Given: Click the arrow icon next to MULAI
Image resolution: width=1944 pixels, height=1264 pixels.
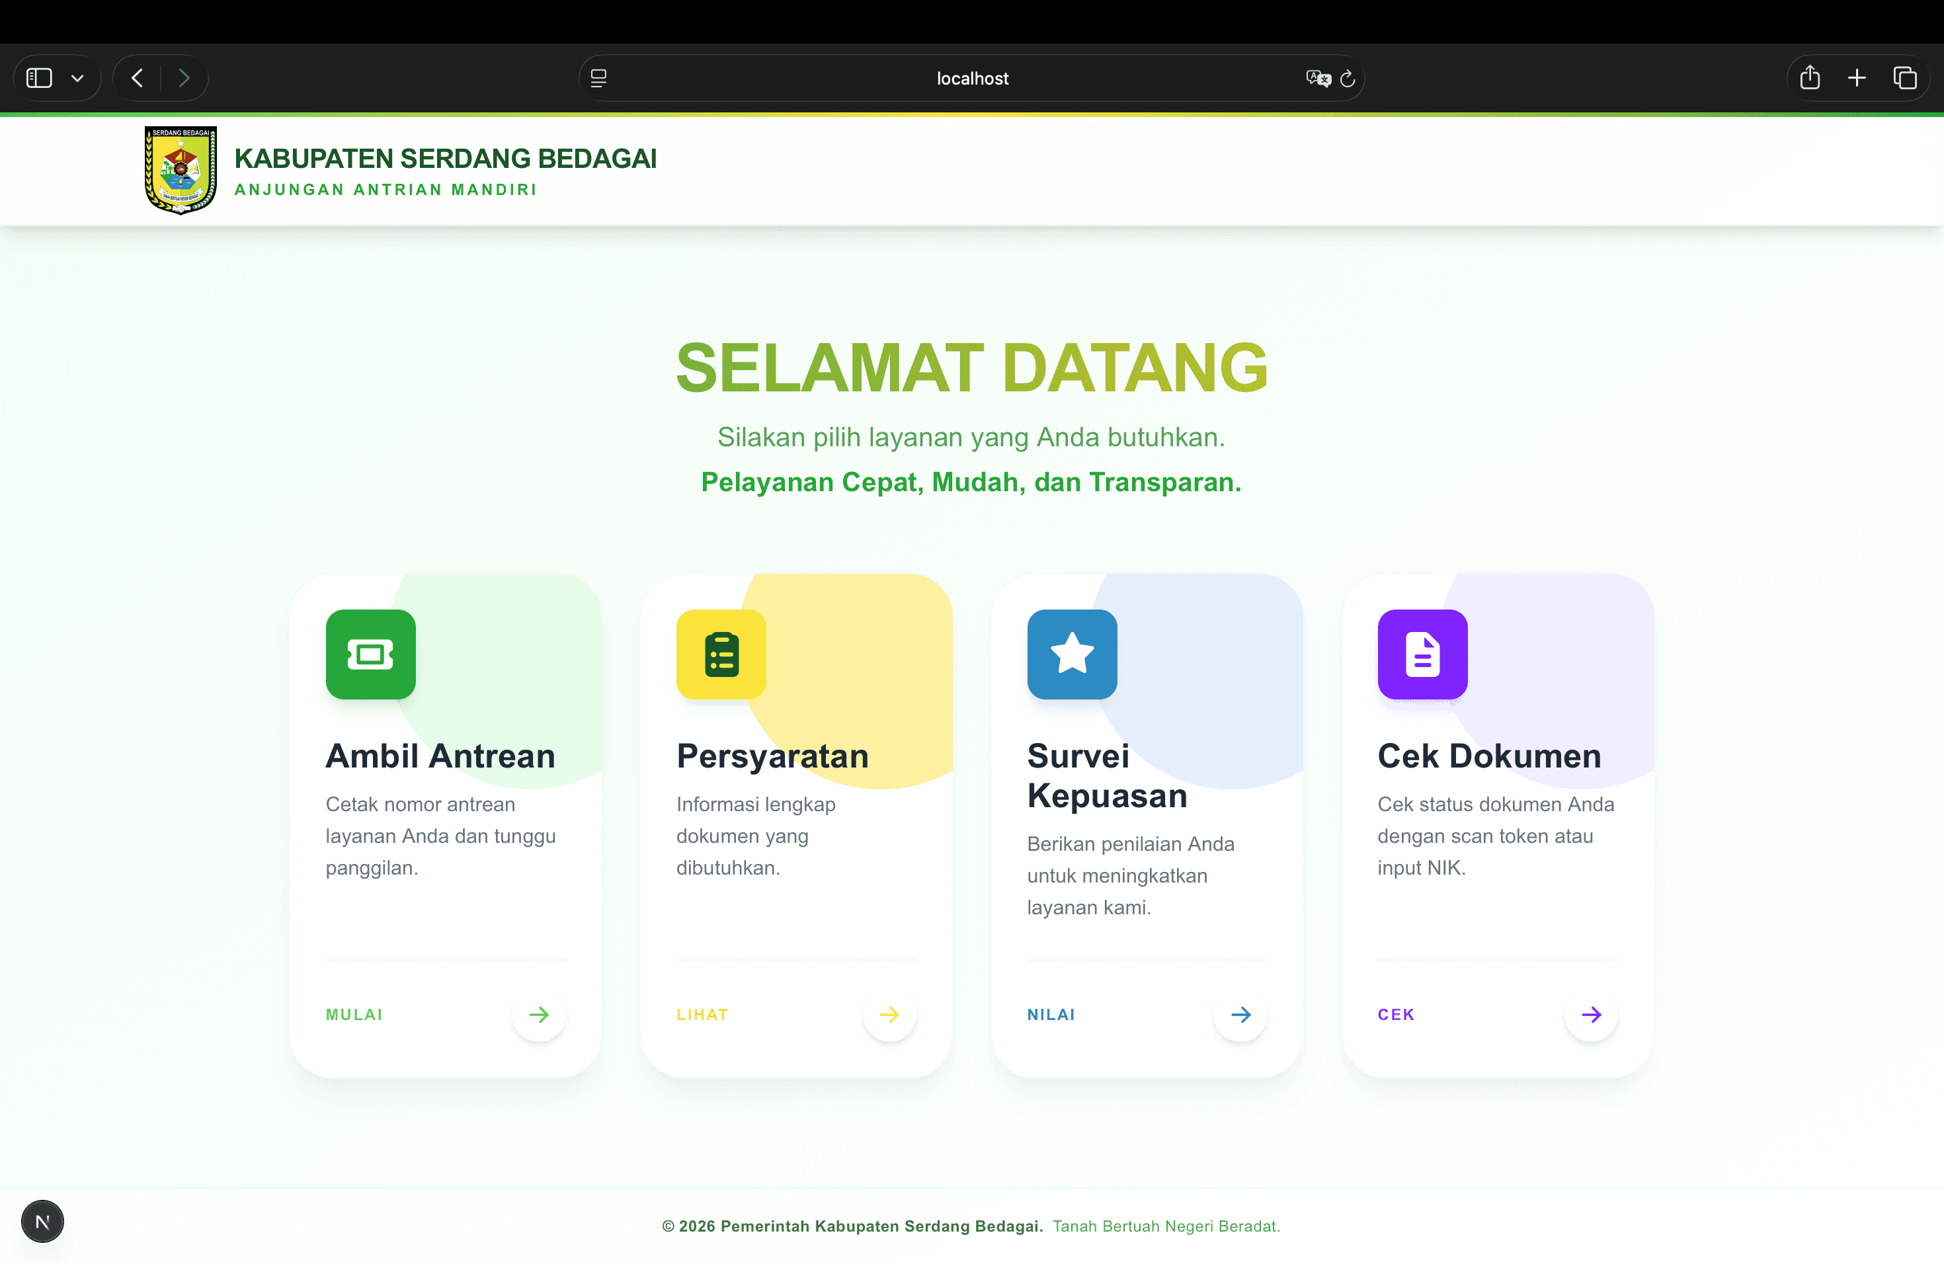Looking at the screenshot, I should (539, 1014).
